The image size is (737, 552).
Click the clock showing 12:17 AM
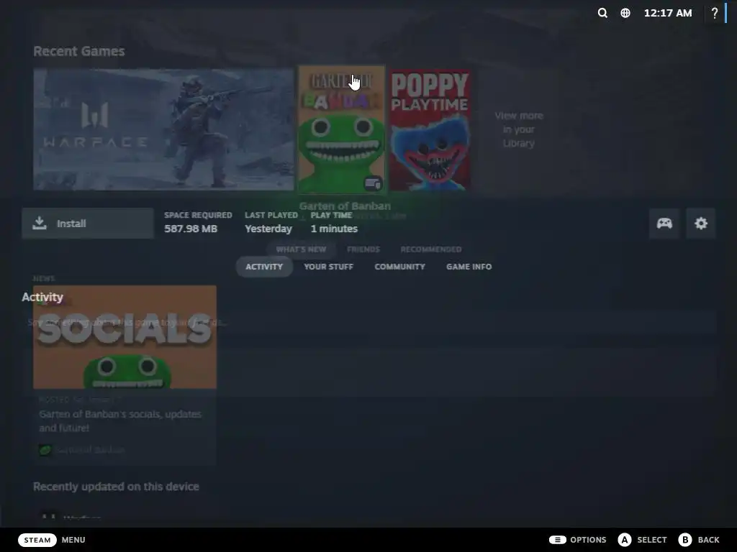coord(668,13)
